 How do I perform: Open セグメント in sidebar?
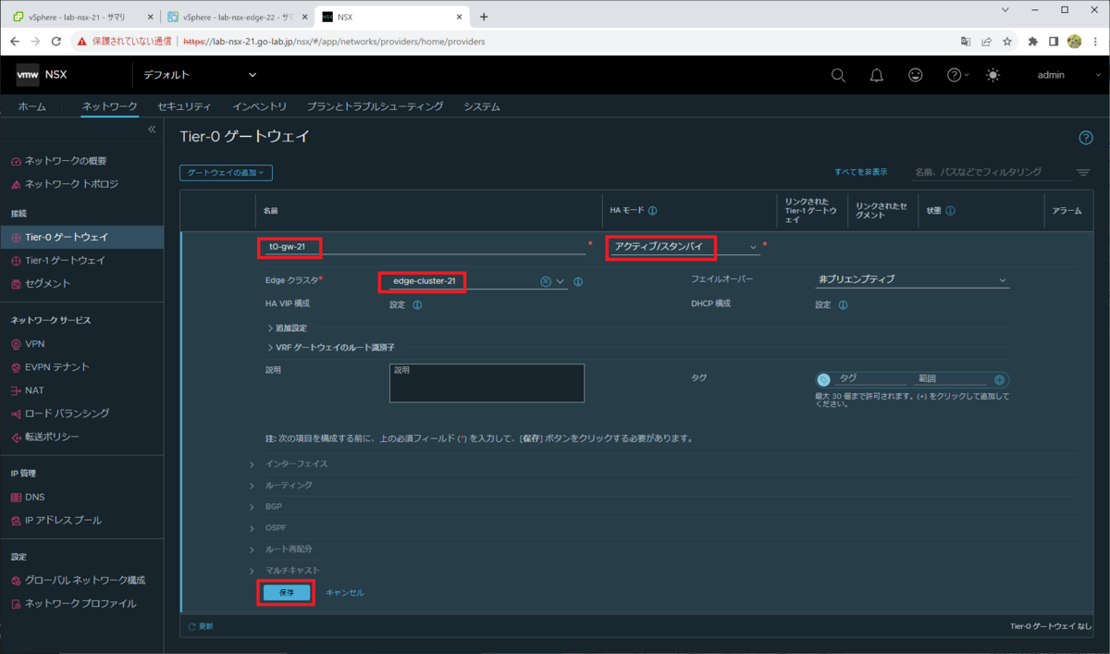pyautogui.click(x=47, y=283)
